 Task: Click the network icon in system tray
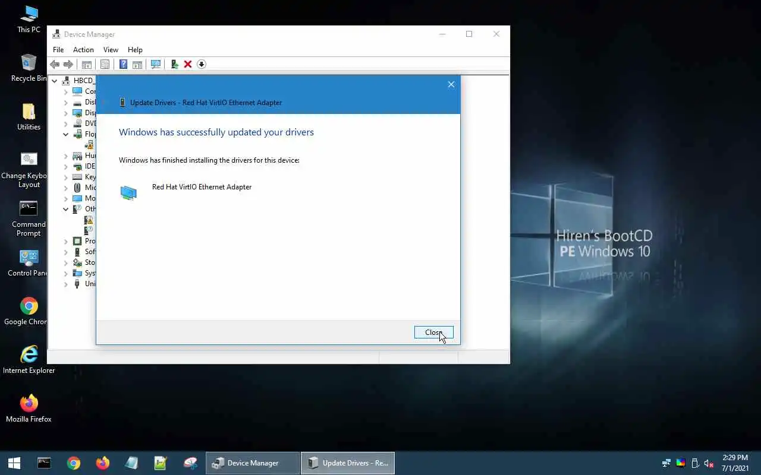[666, 463]
